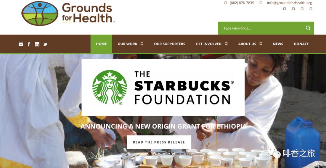
Task: Focus the Type keywords search field
Action: coord(261,28)
